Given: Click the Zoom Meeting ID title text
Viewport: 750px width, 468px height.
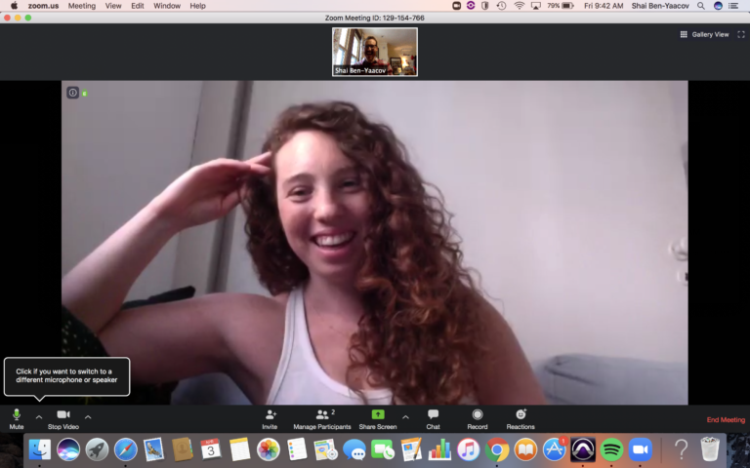Looking at the screenshot, I should 375,18.
